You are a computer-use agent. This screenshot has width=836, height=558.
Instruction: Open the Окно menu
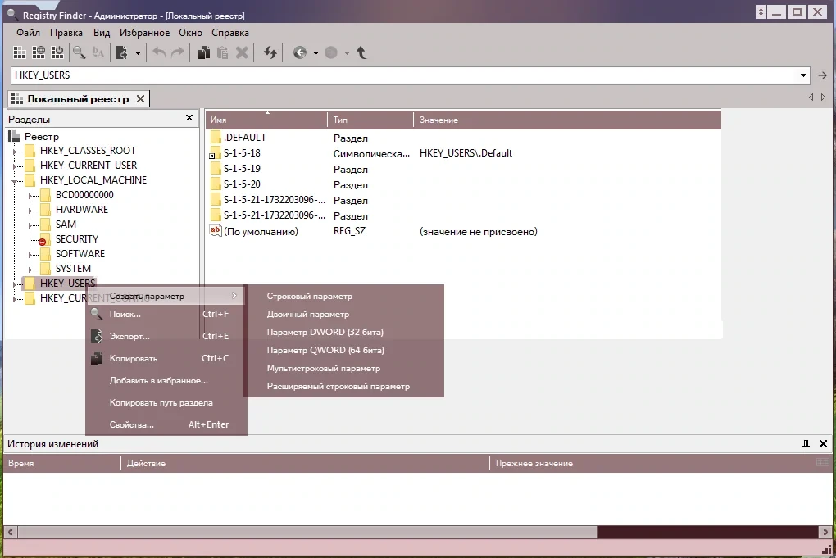click(190, 33)
